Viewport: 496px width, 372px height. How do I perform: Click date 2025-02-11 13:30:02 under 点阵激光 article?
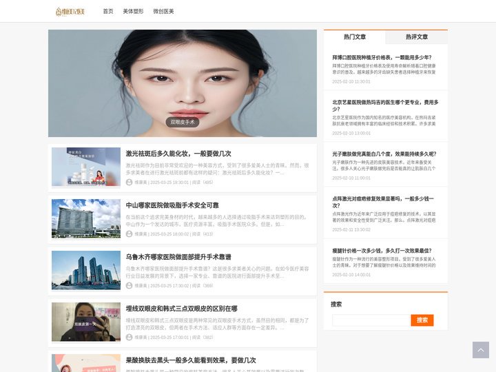[x=351, y=229]
